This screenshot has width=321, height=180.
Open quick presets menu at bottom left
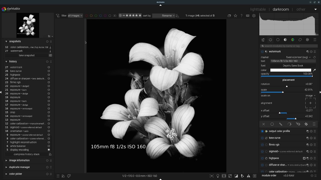[x=58, y=176]
